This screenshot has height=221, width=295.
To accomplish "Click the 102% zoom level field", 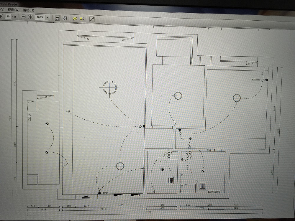I will coord(40,17).
